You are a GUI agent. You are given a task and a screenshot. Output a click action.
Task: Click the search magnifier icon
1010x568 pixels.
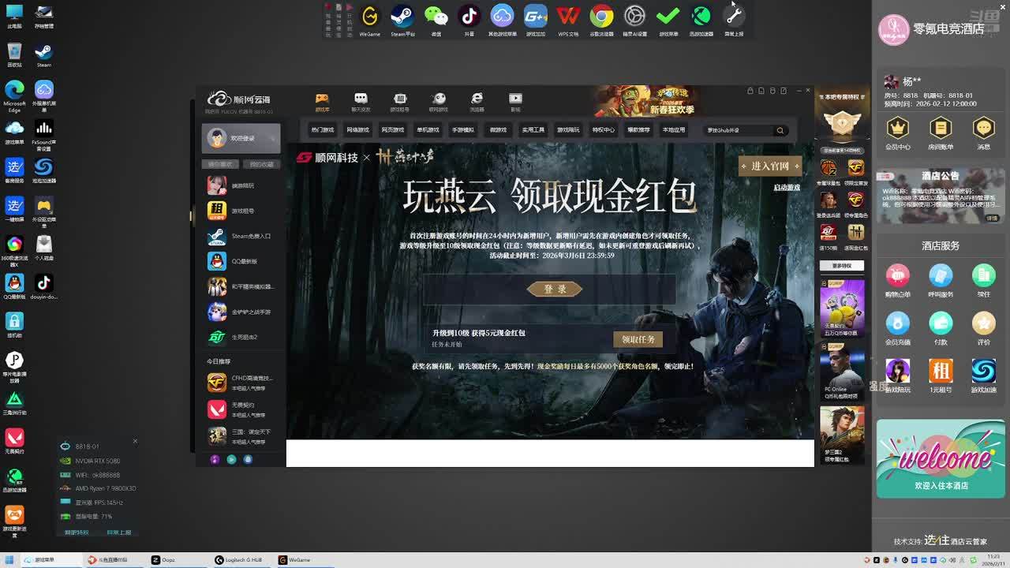point(780,130)
